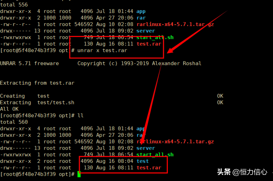273x181 pixels.
Task: Place cursor at the green terminal cursor block
Action: coord(79,174)
